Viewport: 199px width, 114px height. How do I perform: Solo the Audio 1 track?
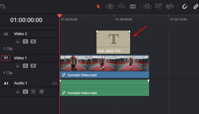[x=33, y=91]
